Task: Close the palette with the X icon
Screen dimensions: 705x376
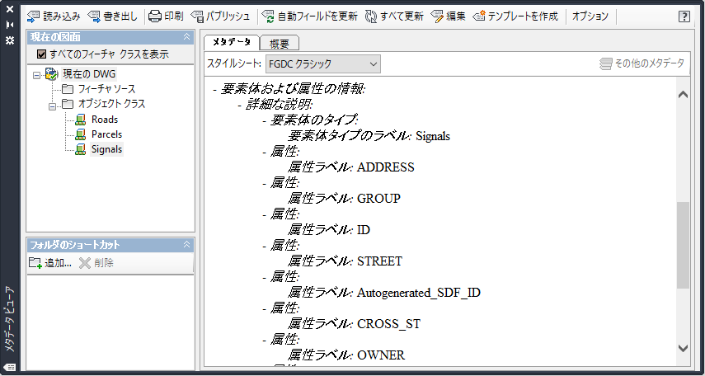Action: [x=10, y=9]
